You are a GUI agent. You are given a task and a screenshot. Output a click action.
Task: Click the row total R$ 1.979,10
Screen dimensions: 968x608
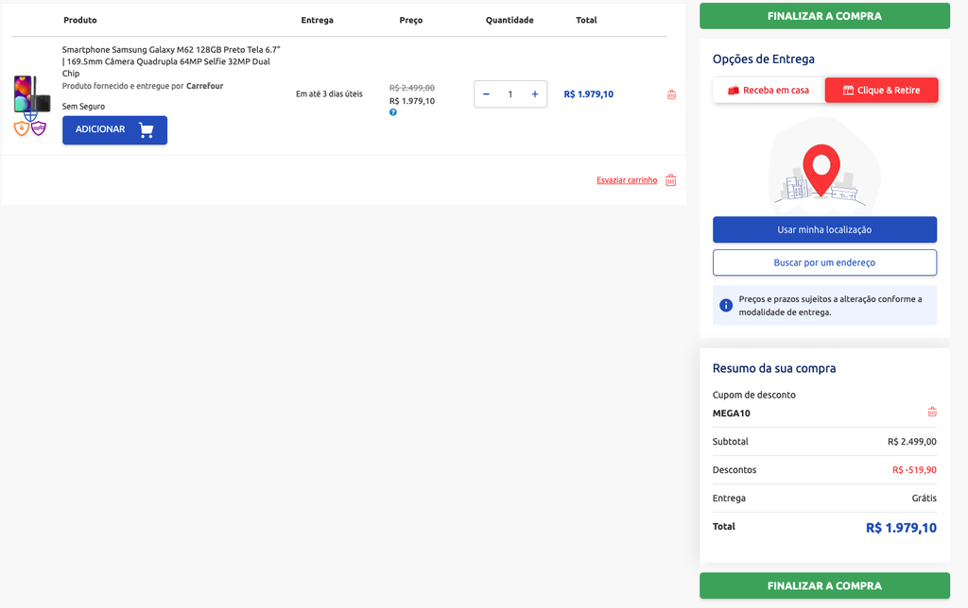point(588,94)
